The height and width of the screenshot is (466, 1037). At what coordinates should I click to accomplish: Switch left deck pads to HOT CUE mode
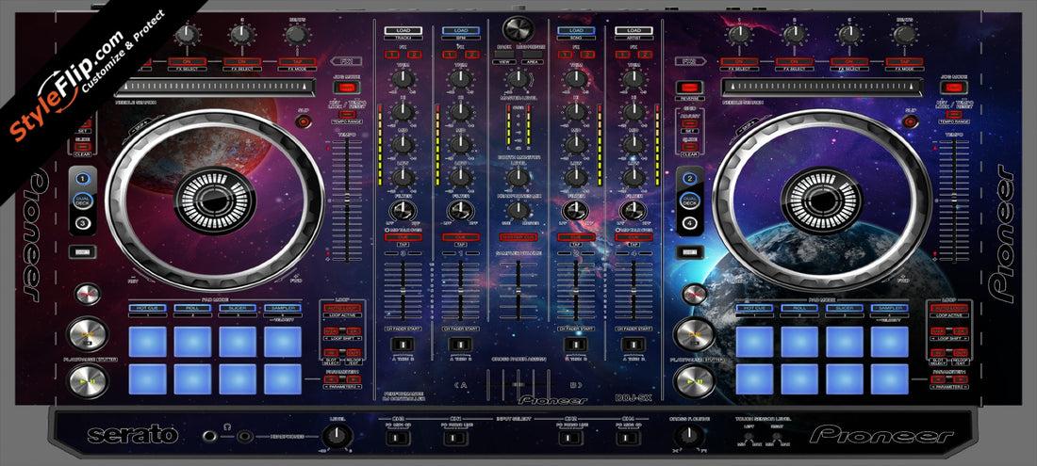(x=147, y=308)
